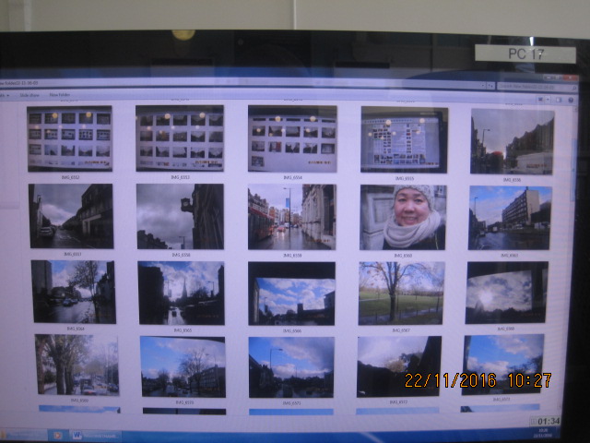The height and width of the screenshot is (443, 590).
Task: Select the dark street thumbnail with parked car
Action: [x=71, y=216]
